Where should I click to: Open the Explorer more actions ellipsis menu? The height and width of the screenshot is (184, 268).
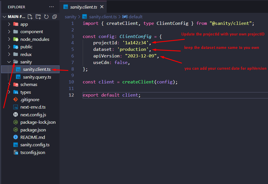[x=51, y=7]
